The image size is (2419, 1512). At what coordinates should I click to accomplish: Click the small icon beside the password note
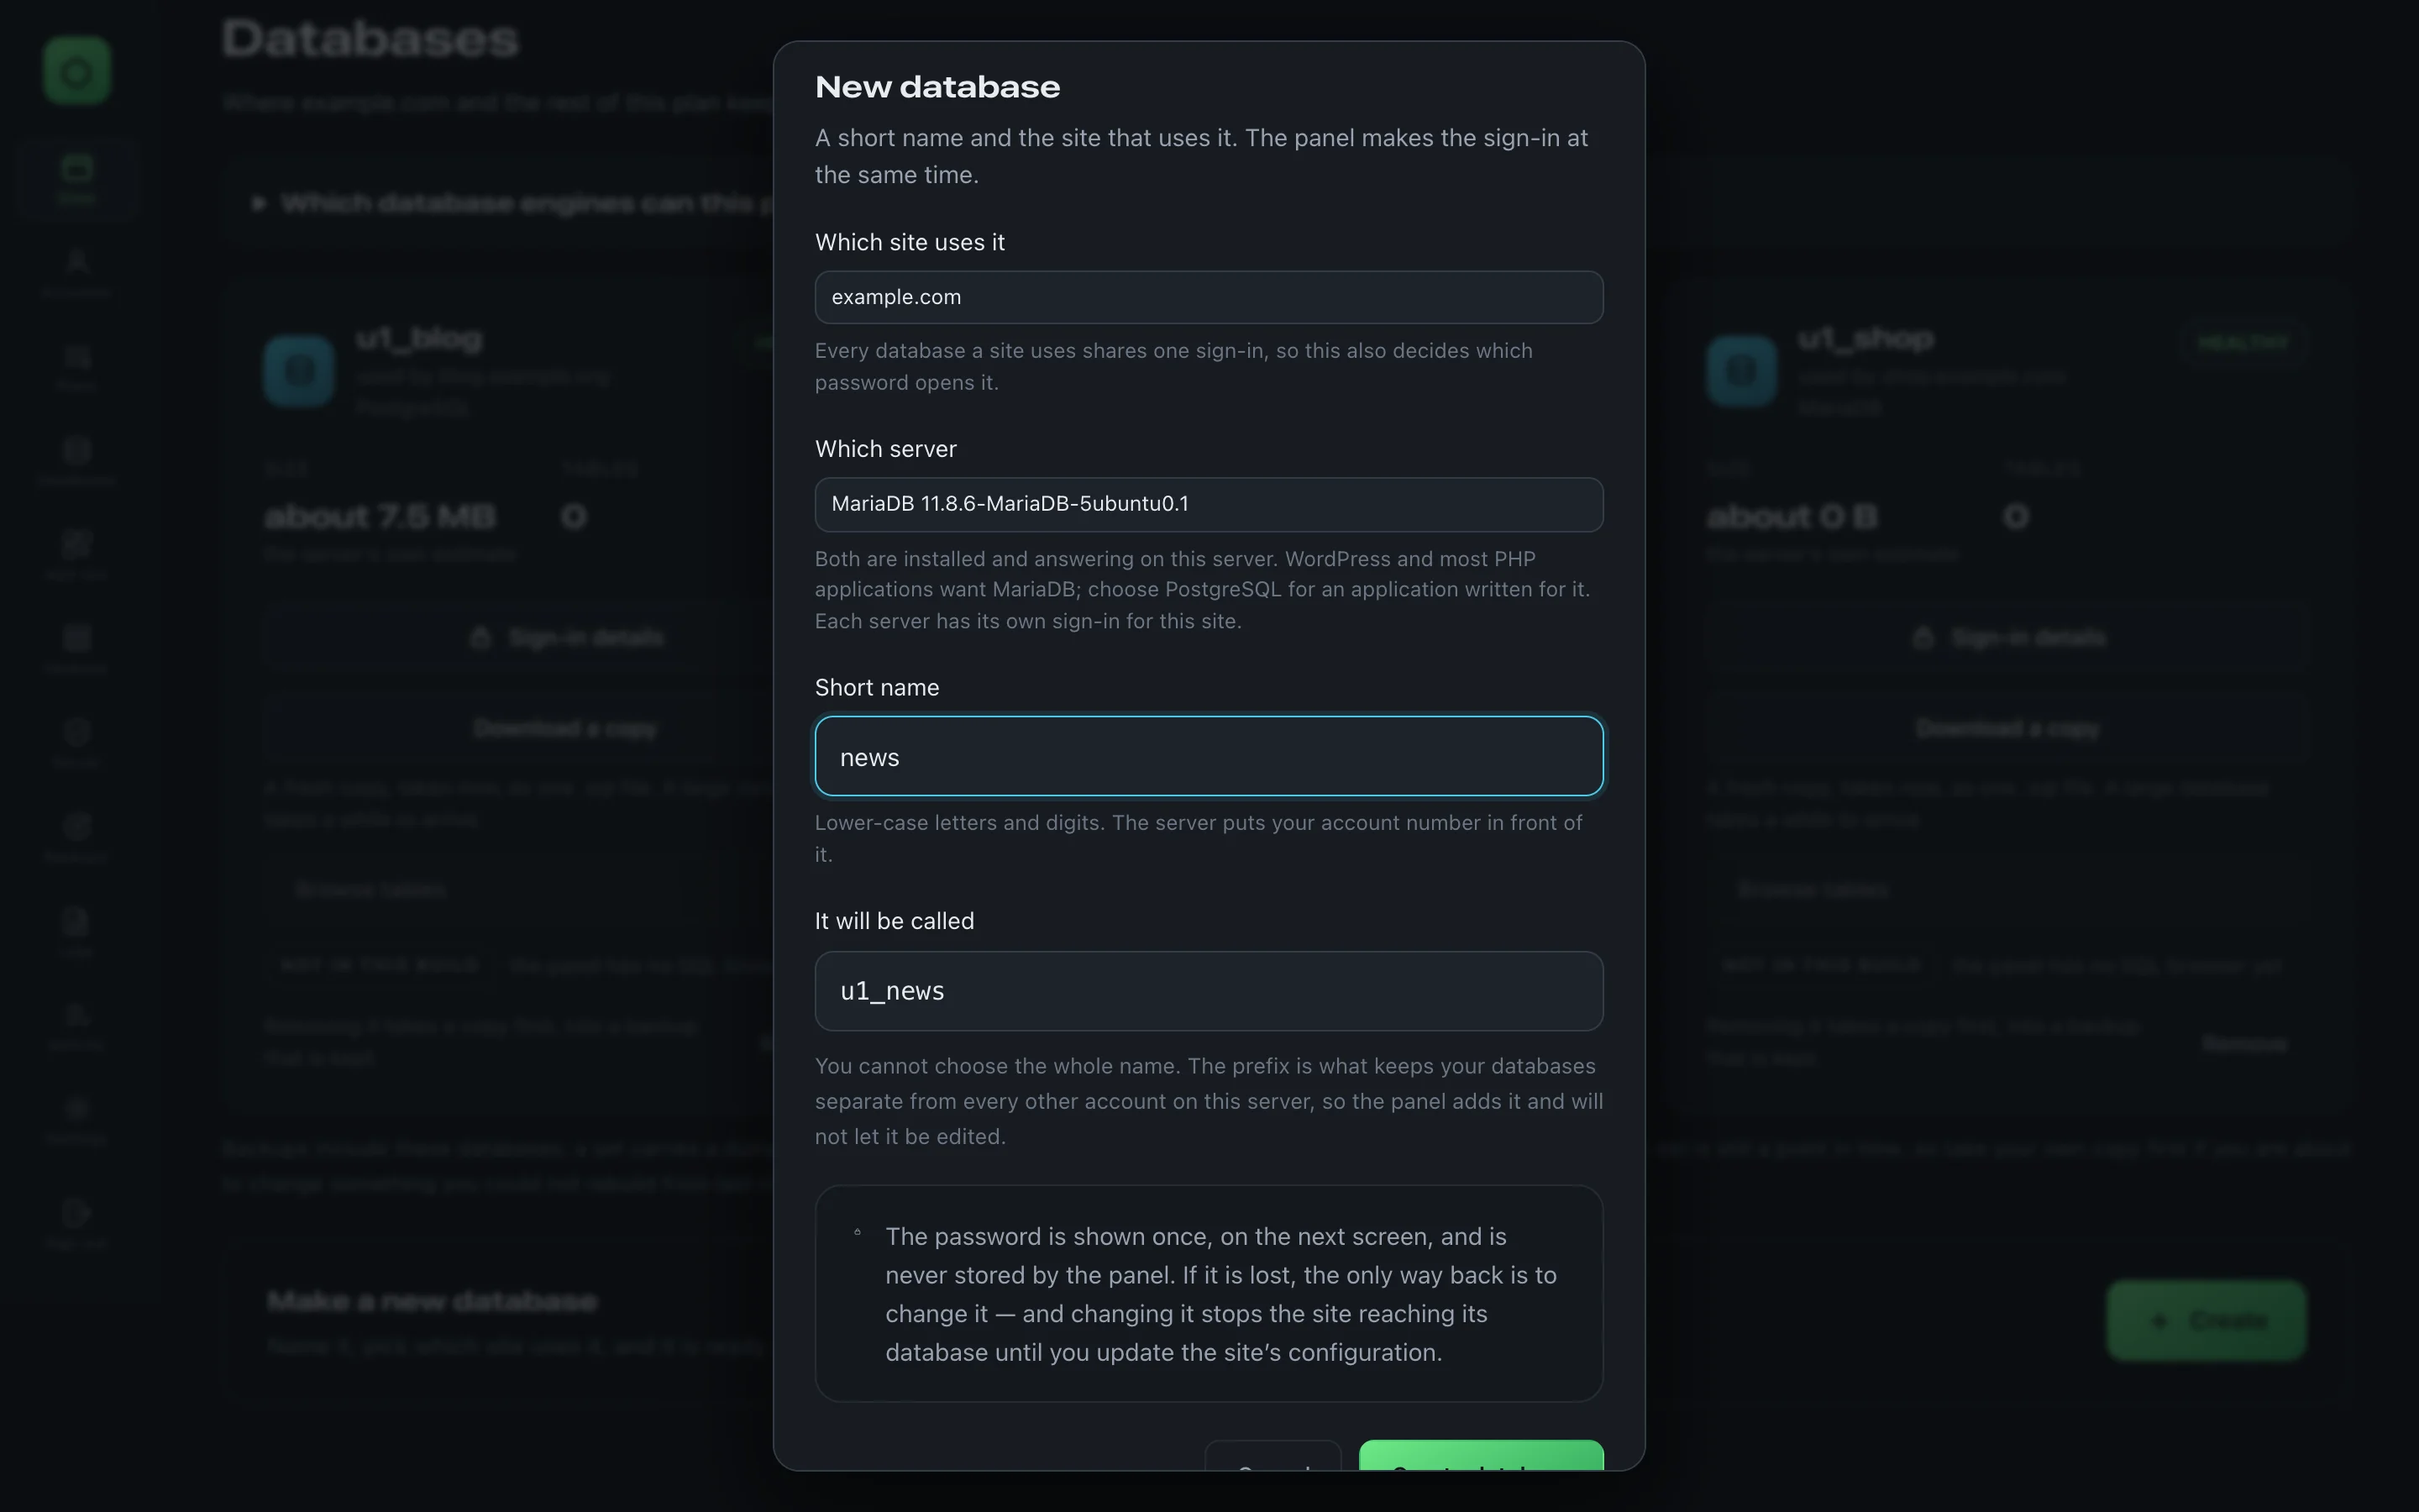click(857, 1232)
